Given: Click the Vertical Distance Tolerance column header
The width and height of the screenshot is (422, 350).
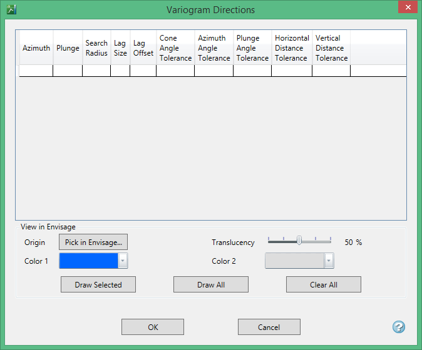Looking at the screenshot, I should (x=331, y=48).
